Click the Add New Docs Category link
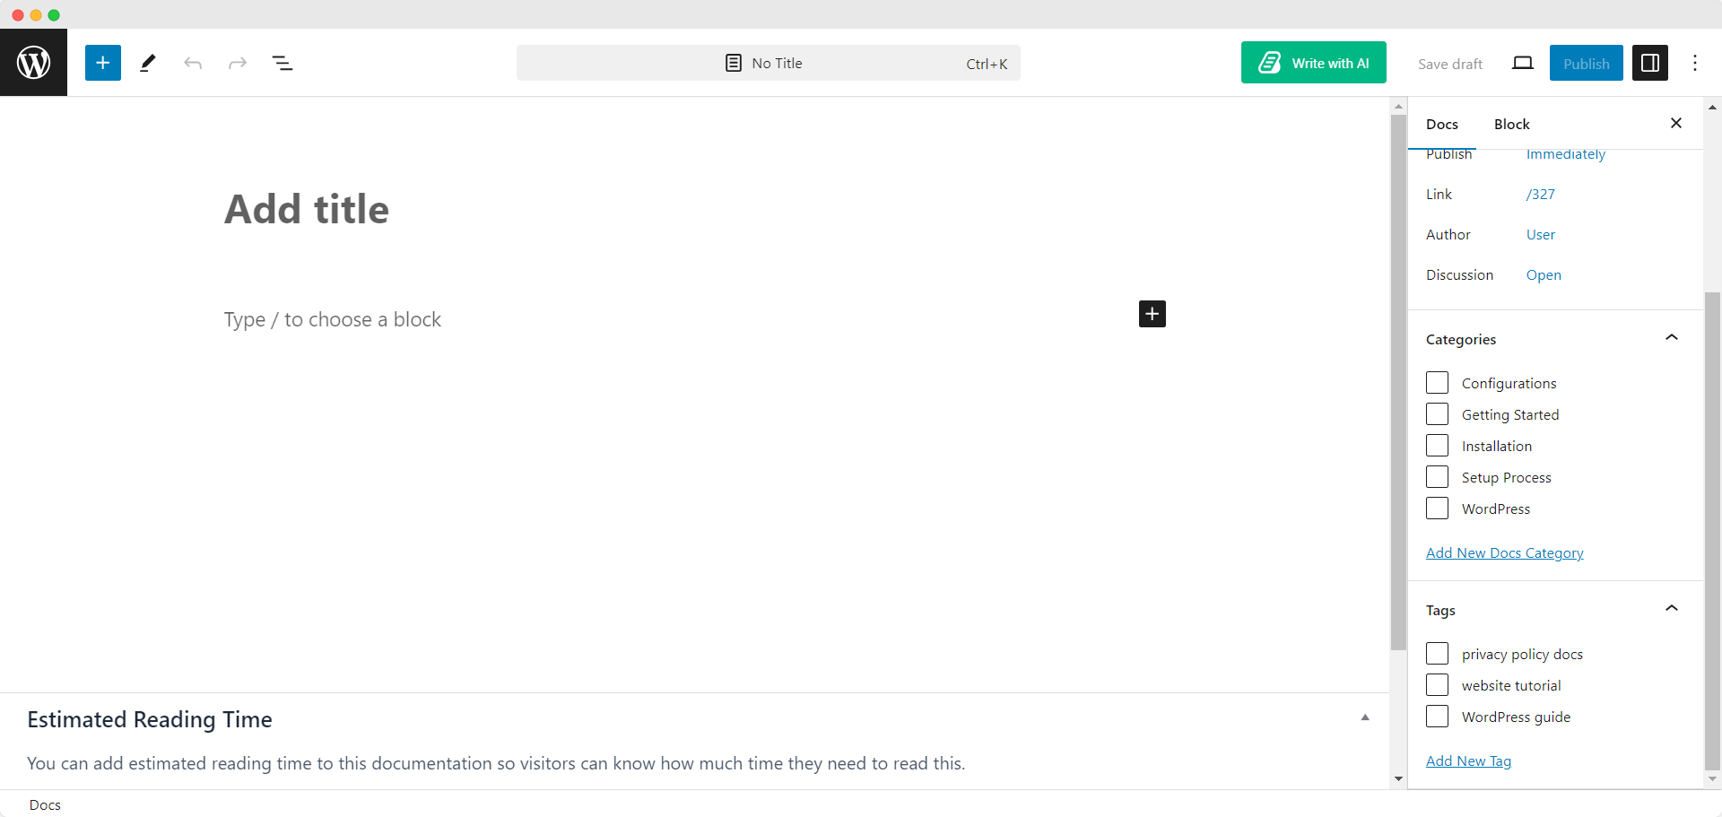Screen dimensions: 1722x817 click(1505, 552)
